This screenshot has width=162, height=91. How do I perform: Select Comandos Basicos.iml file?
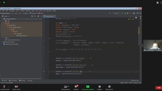tap(12, 40)
